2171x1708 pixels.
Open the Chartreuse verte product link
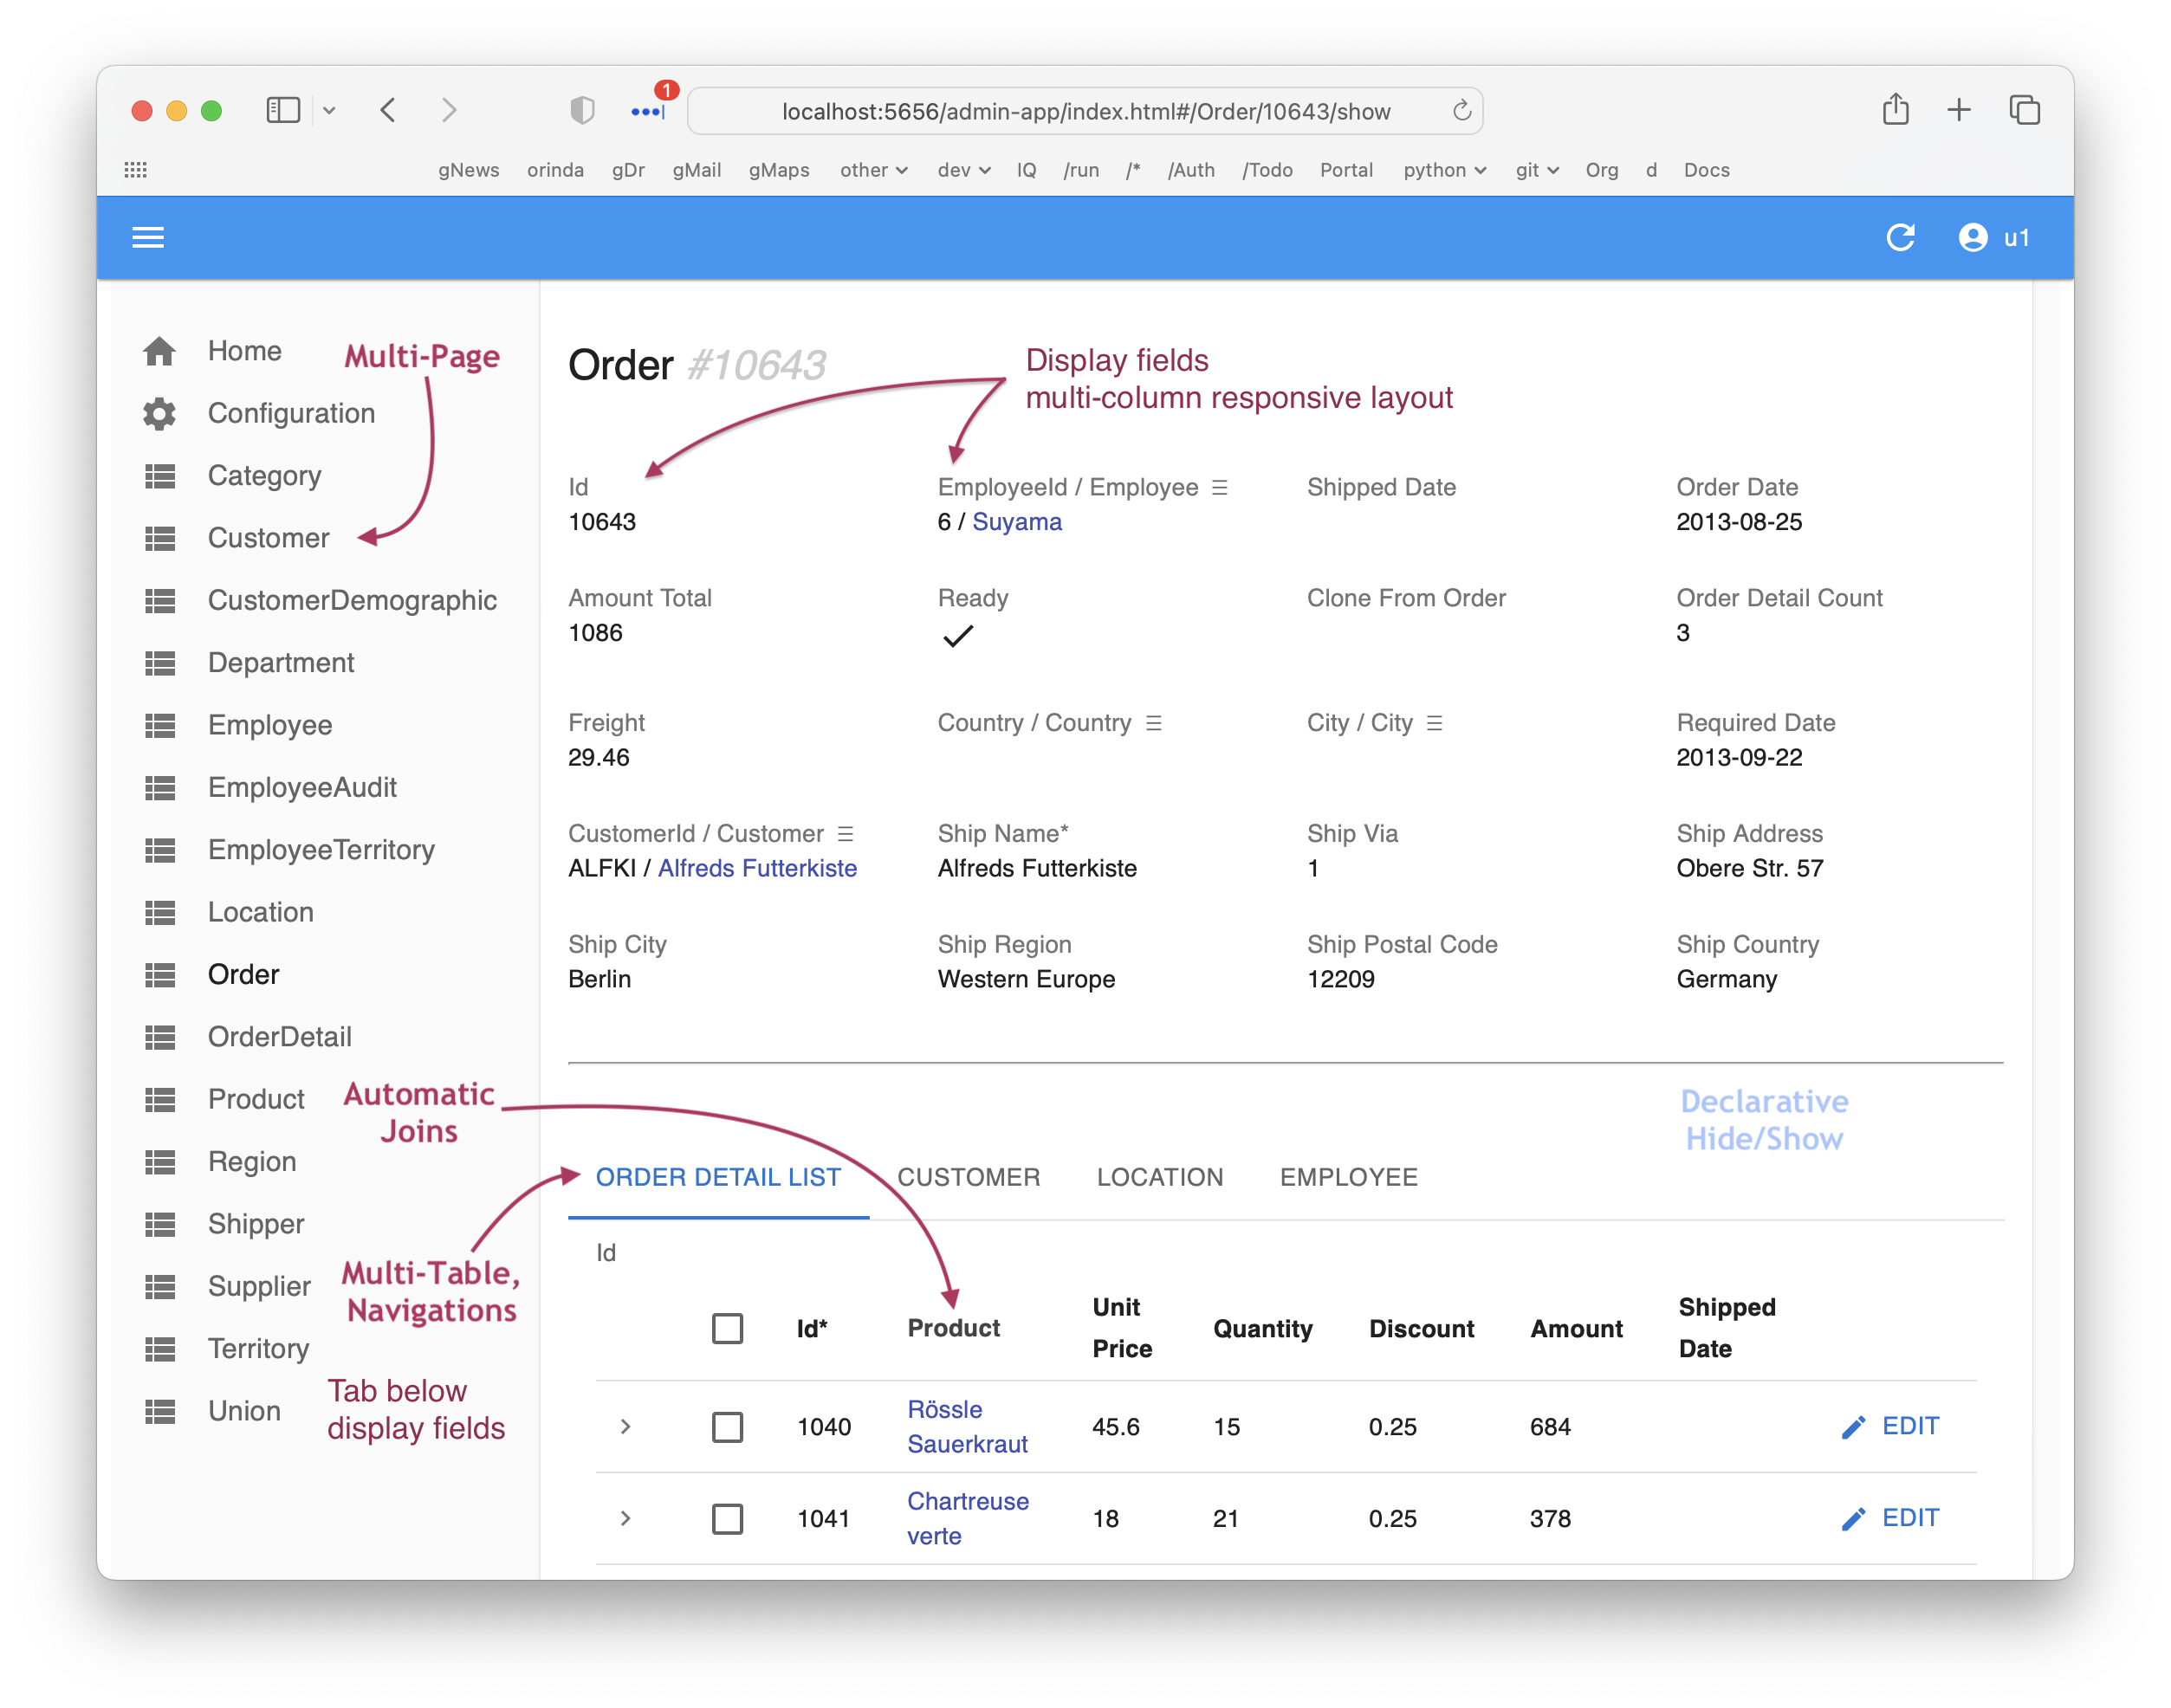(967, 1519)
